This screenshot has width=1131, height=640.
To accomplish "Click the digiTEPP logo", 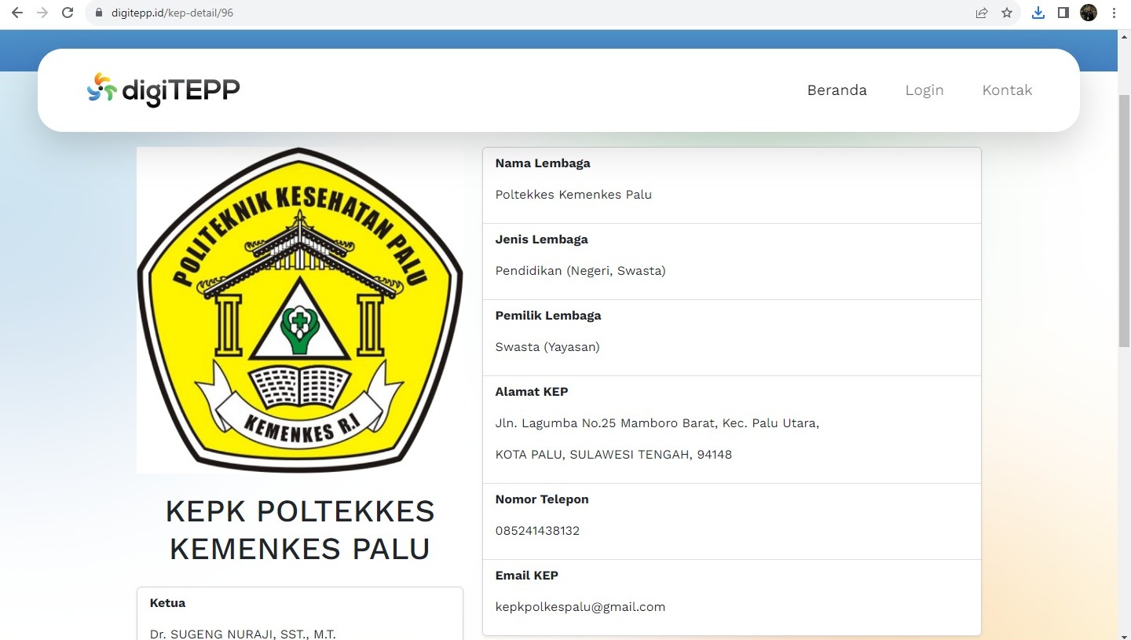I will (163, 90).
